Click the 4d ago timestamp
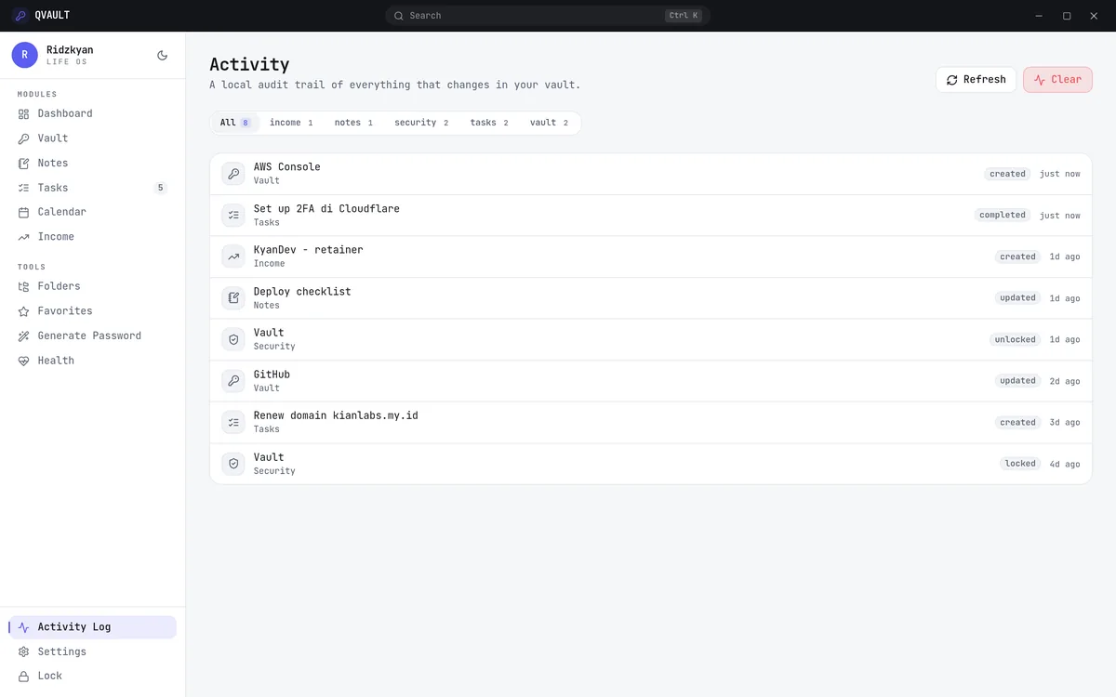Image resolution: width=1116 pixels, height=697 pixels. tap(1065, 464)
